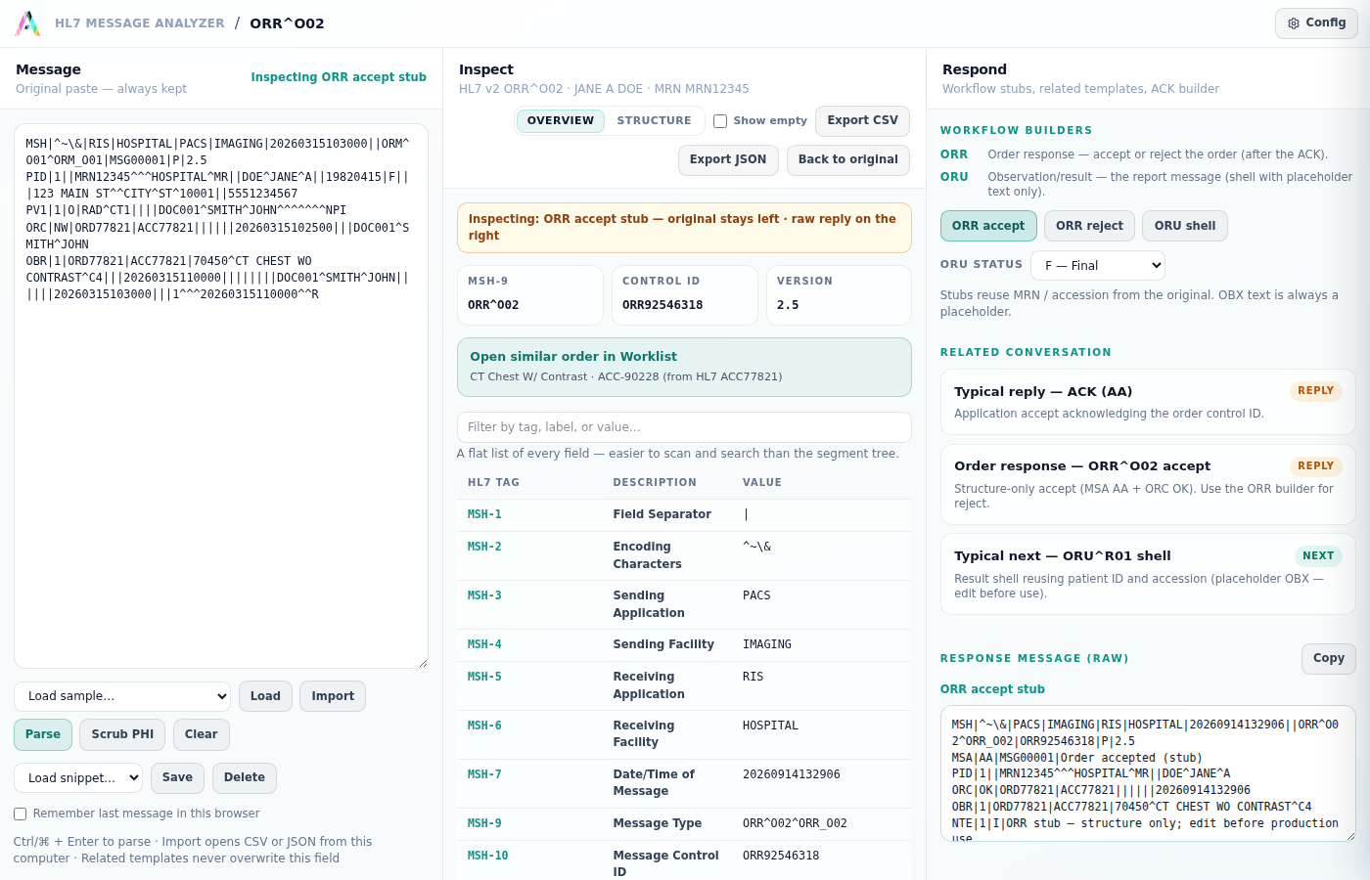Select the MSH-3 tag

point(484,595)
